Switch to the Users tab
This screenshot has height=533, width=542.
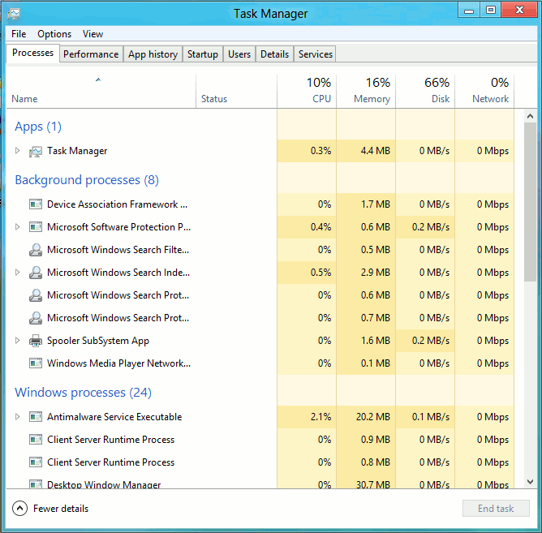pos(239,54)
